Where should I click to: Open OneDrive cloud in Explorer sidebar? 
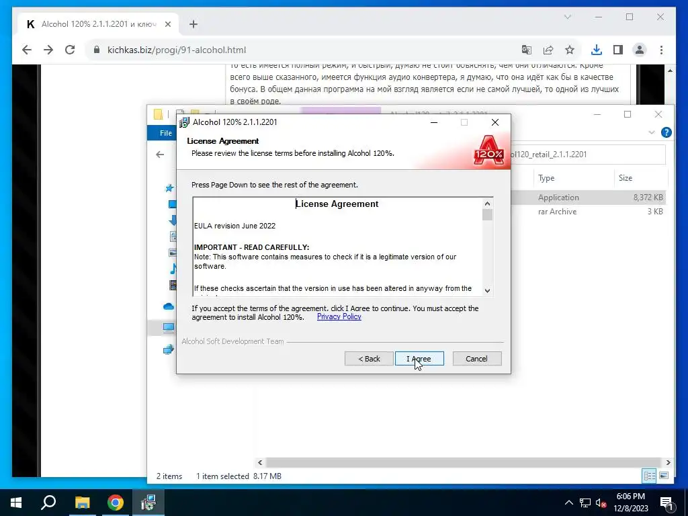click(169, 306)
